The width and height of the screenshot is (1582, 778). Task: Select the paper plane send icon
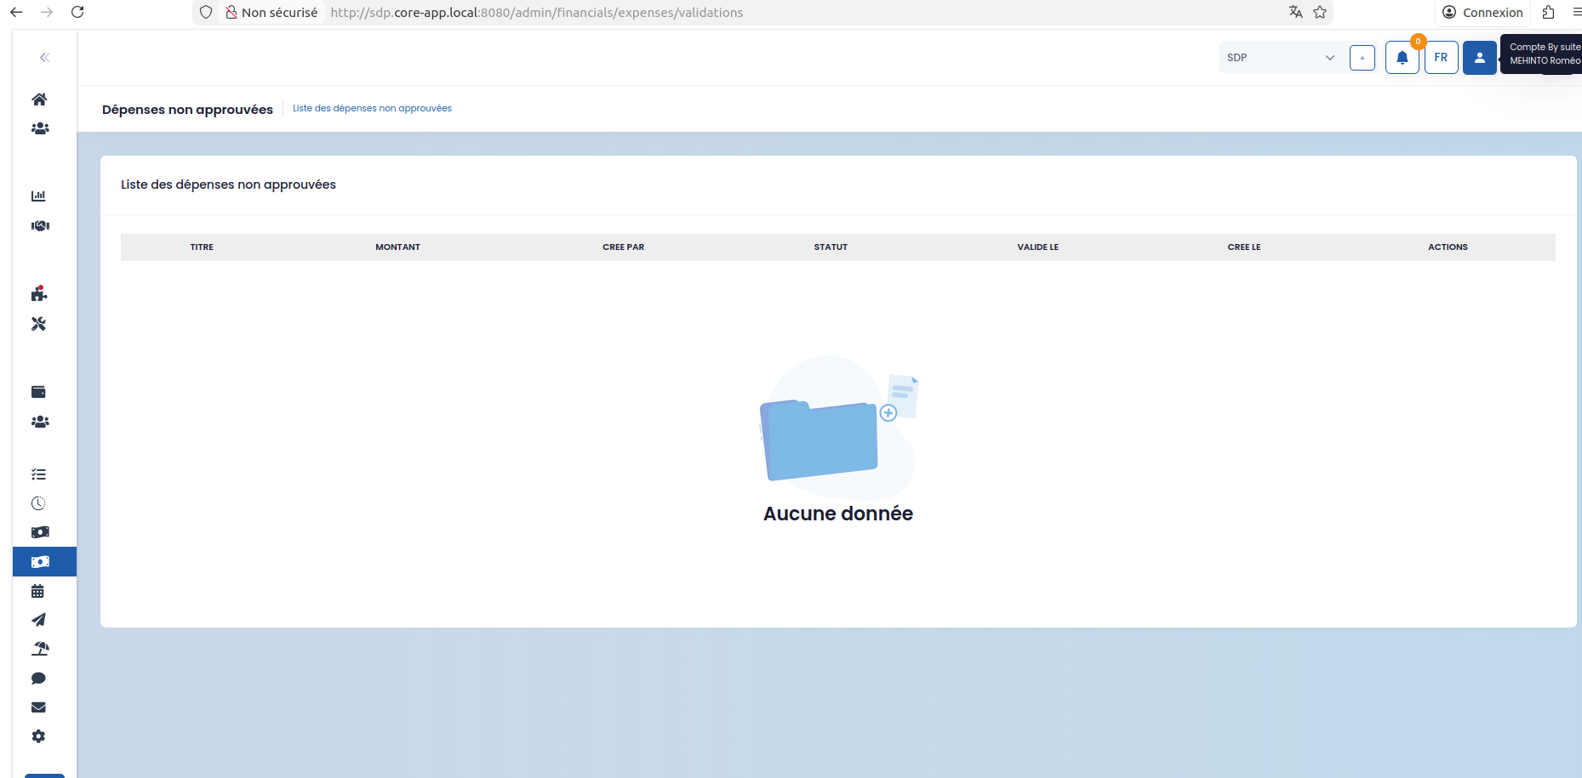click(x=38, y=620)
